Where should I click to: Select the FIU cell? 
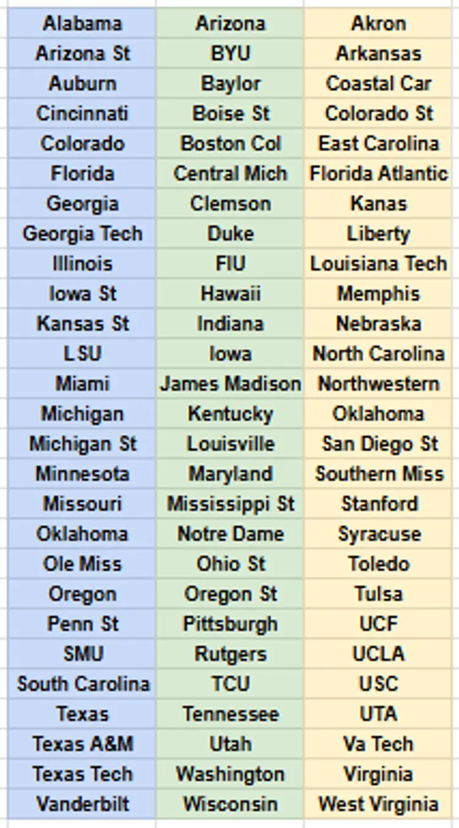click(x=230, y=263)
